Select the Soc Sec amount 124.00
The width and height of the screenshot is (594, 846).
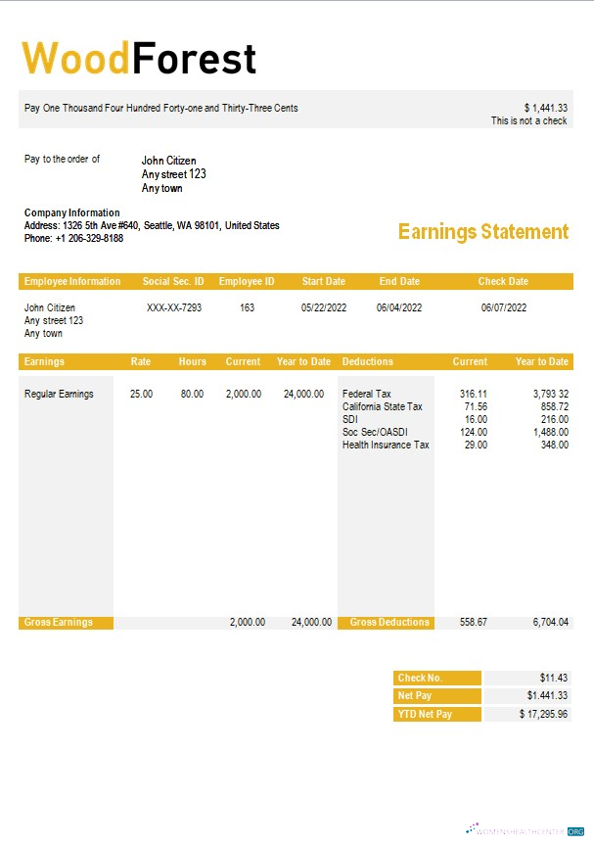click(x=474, y=432)
